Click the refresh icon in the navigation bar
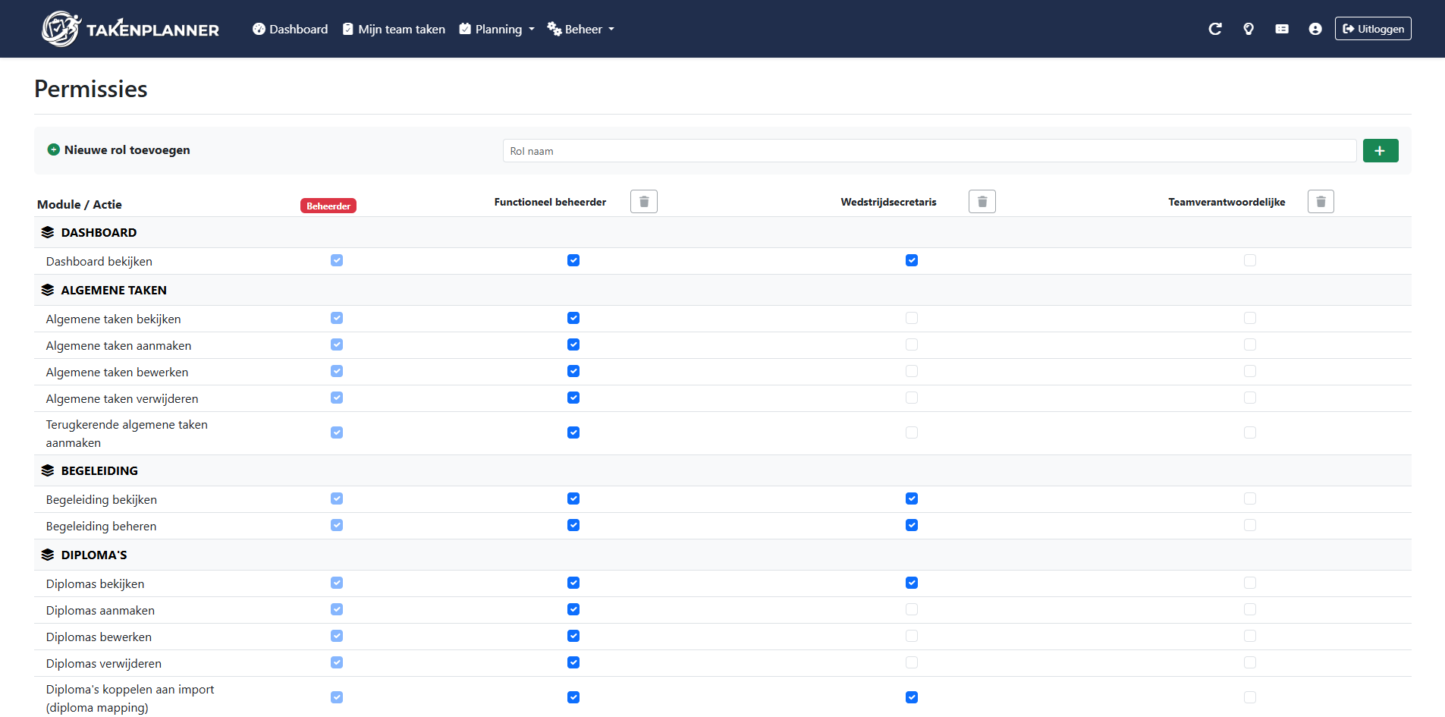This screenshot has width=1445, height=717. tap(1215, 28)
